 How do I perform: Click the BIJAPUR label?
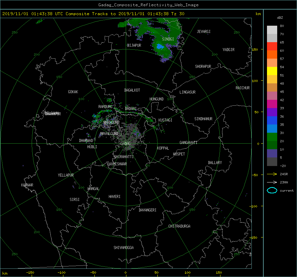[x=134, y=45]
